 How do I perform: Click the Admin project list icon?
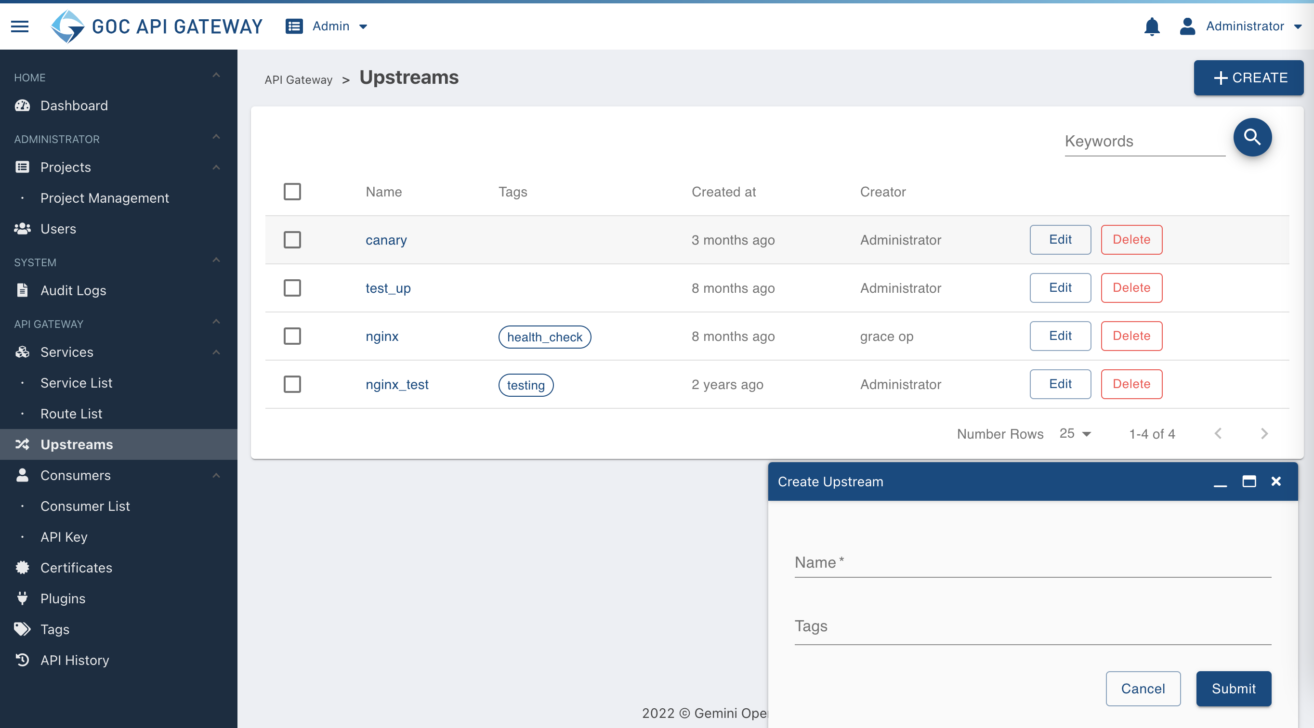click(294, 26)
